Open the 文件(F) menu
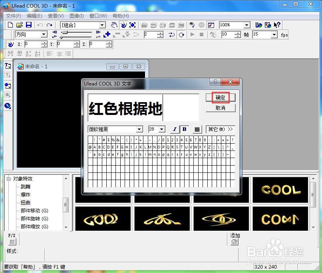The width and height of the screenshot is (322, 273). 13,16
